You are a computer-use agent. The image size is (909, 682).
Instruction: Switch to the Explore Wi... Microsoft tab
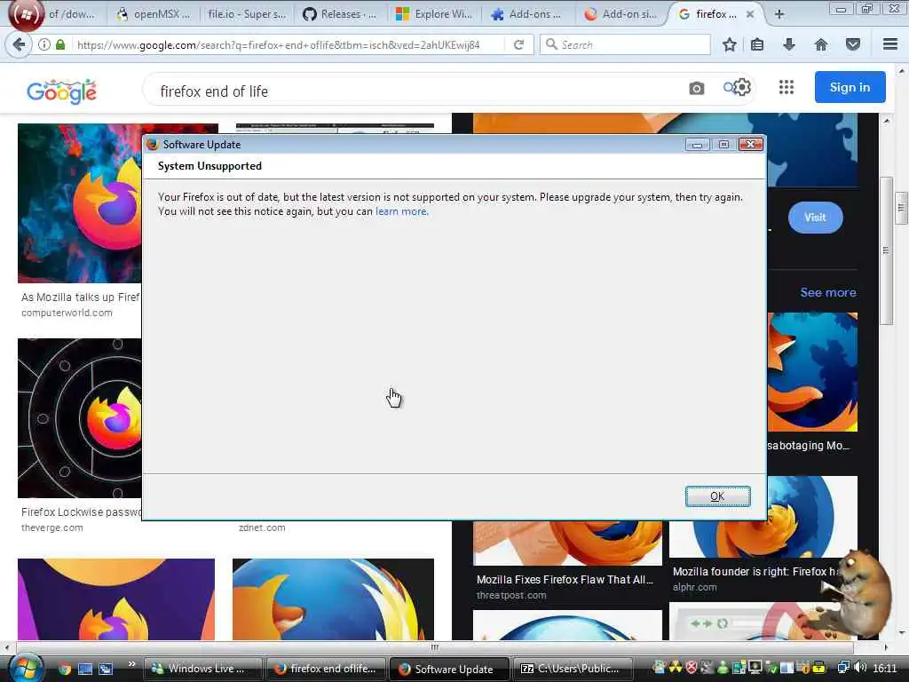coord(435,14)
